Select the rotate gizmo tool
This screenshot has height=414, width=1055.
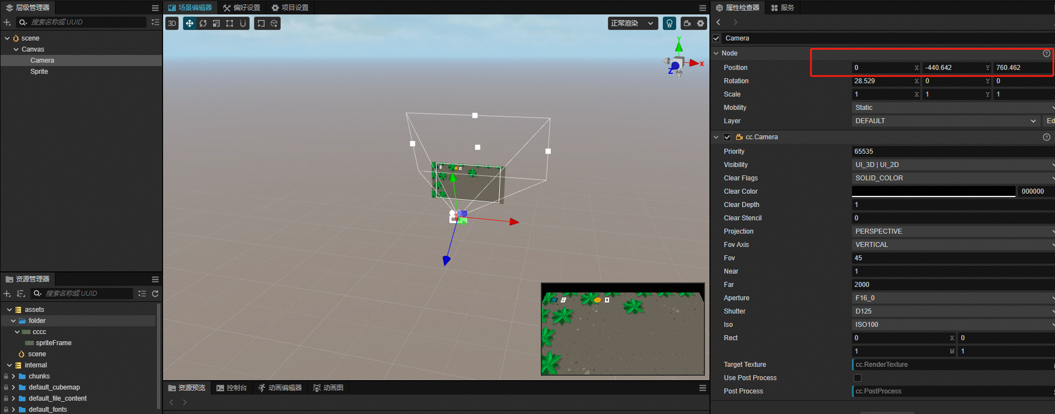click(203, 23)
